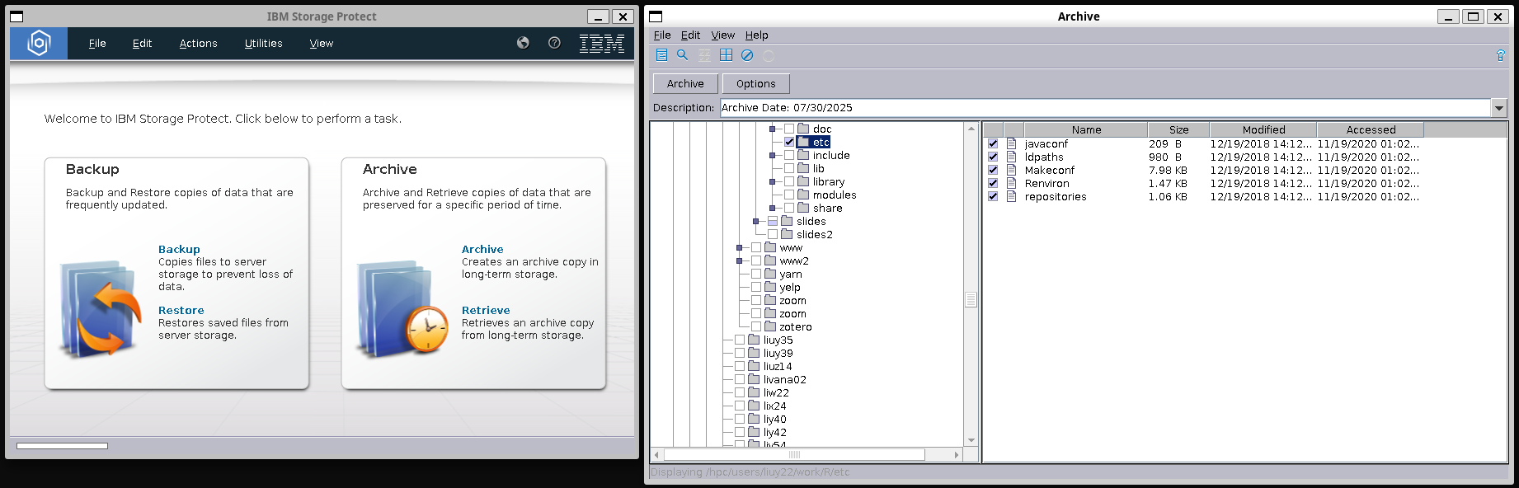Click the file icon beside Makeconf
The height and width of the screenshot is (488, 1519).
pos(1011,170)
